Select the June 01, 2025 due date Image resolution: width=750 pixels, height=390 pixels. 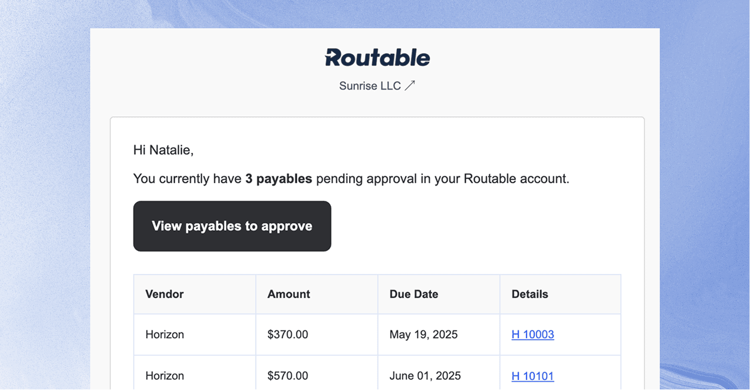[x=425, y=376]
